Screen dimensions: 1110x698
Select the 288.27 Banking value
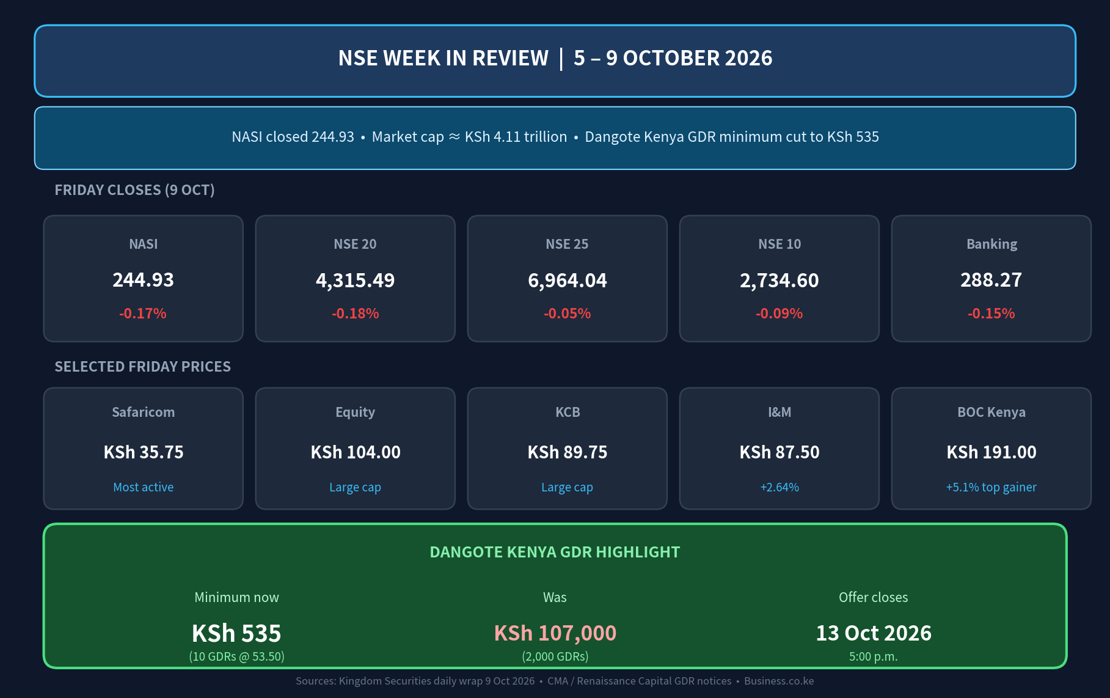point(991,280)
